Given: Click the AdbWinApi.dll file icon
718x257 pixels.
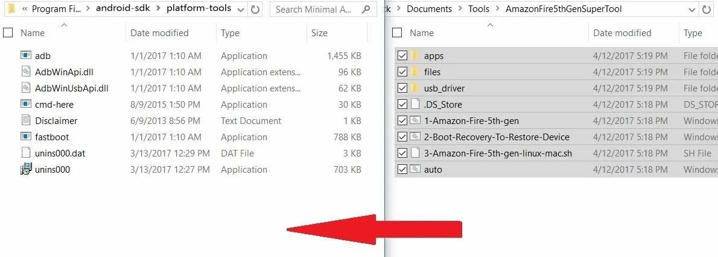Looking at the screenshot, I should (x=25, y=72).
